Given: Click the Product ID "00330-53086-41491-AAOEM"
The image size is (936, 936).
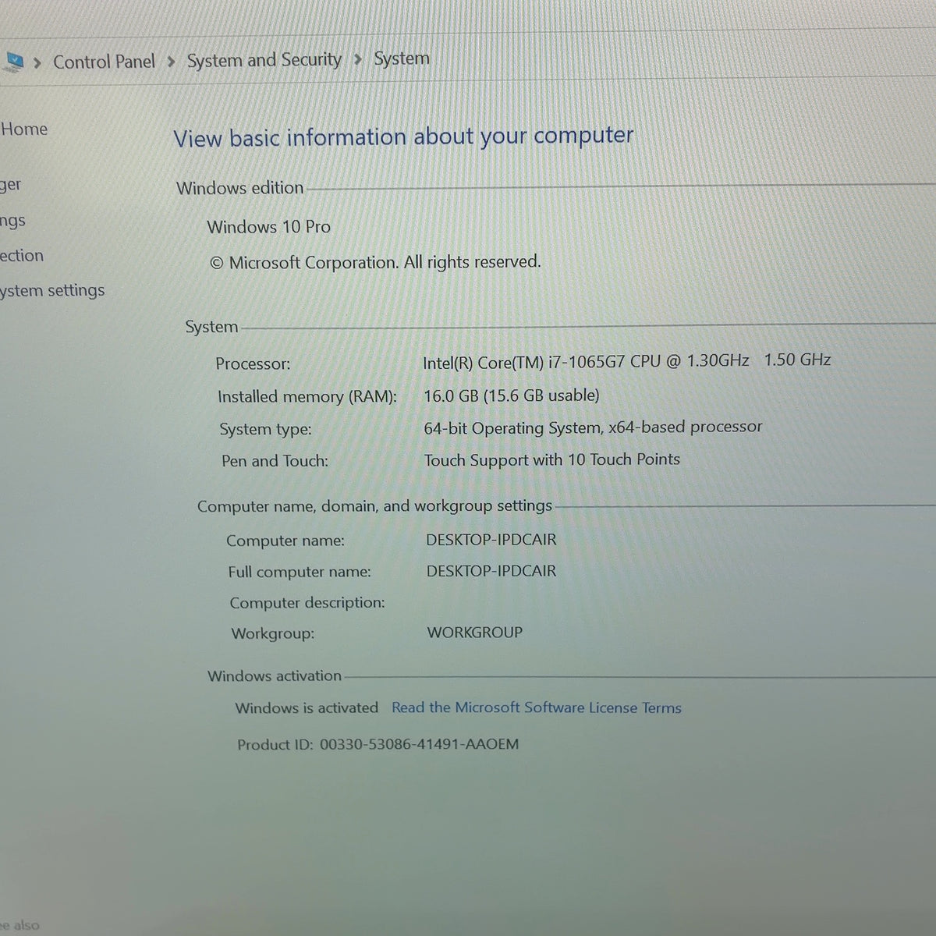Looking at the screenshot, I should [x=419, y=744].
